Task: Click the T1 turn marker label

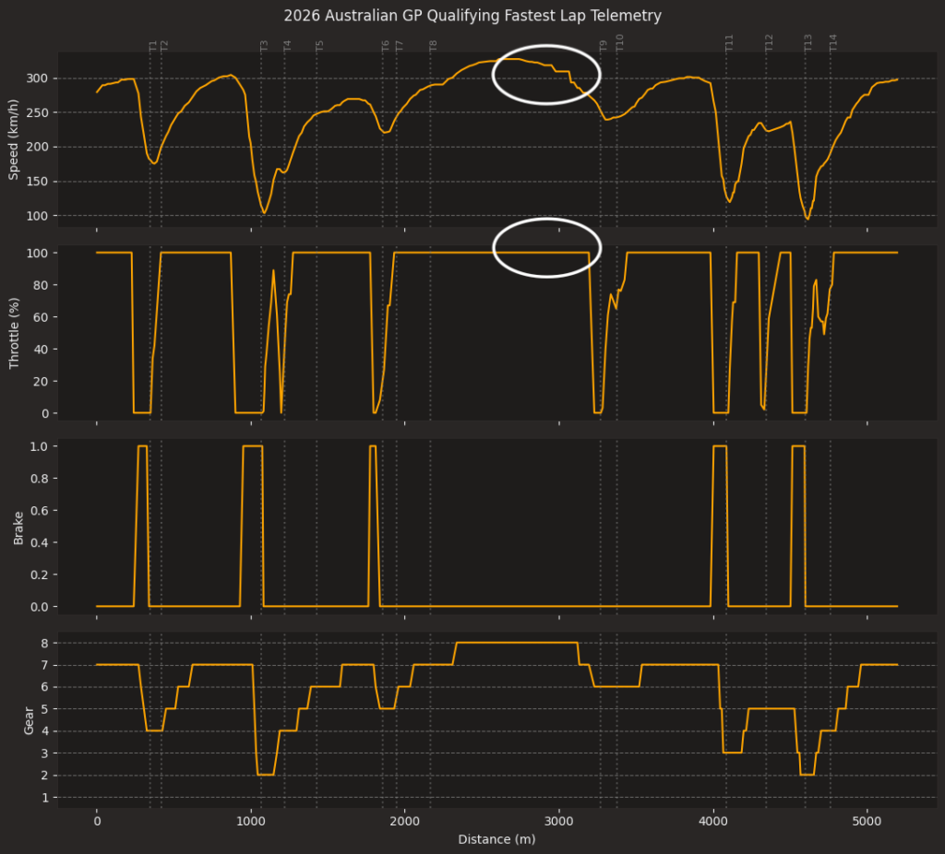Action: [x=152, y=45]
